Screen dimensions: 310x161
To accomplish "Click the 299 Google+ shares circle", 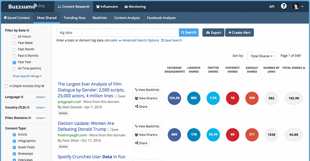I will pos(252,98).
